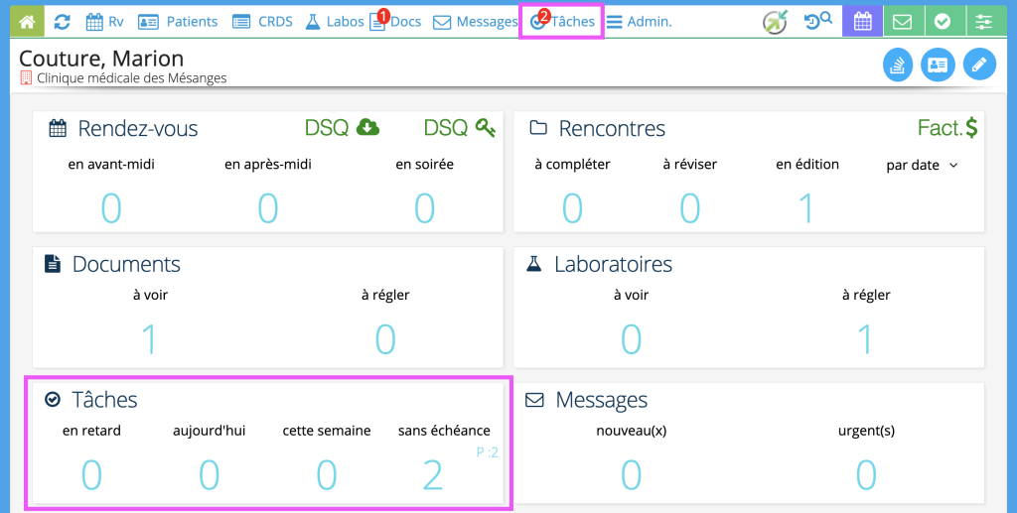
Task: Open Fact.$ billing link
Action: [947, 128]
